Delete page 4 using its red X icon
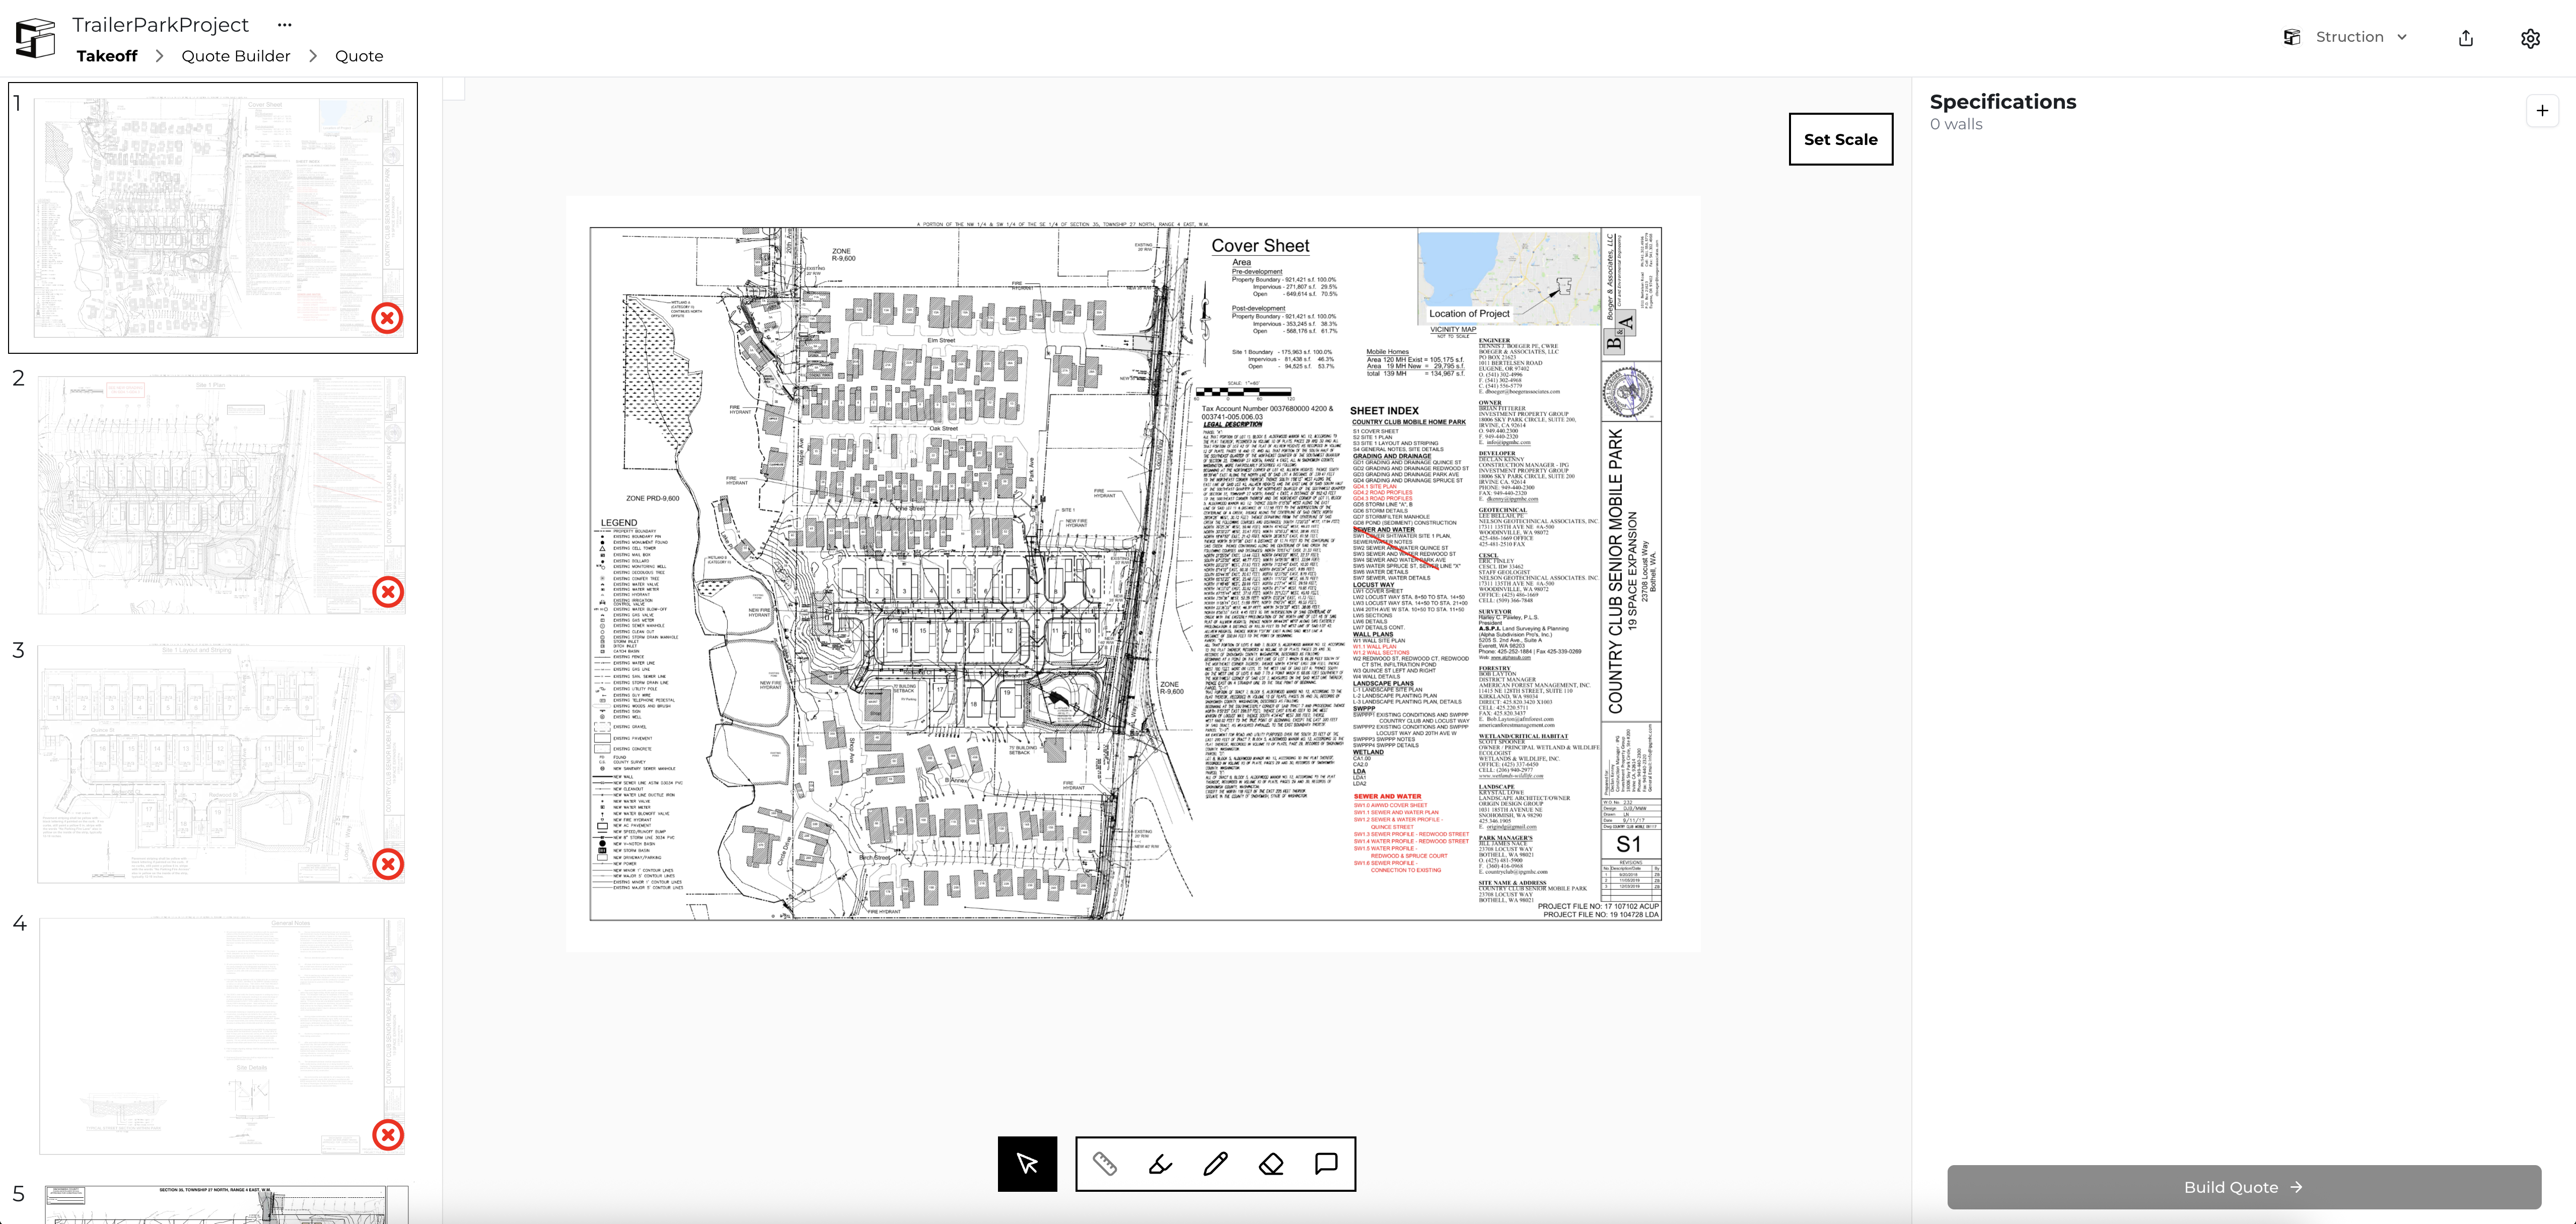 pos(389,1135)
